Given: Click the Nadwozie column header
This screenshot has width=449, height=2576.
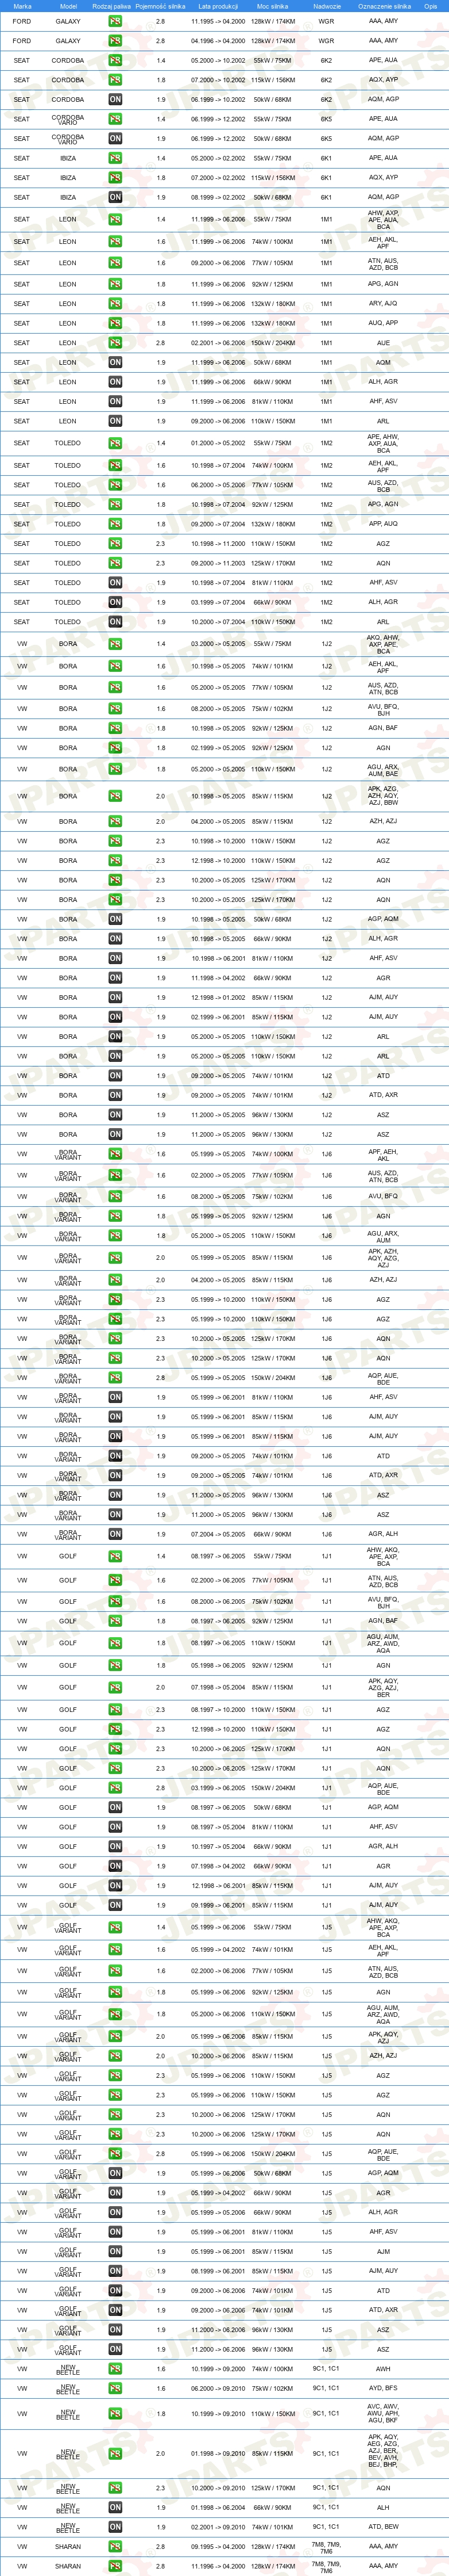Looking at the screenshot, I should coord(326,6).
